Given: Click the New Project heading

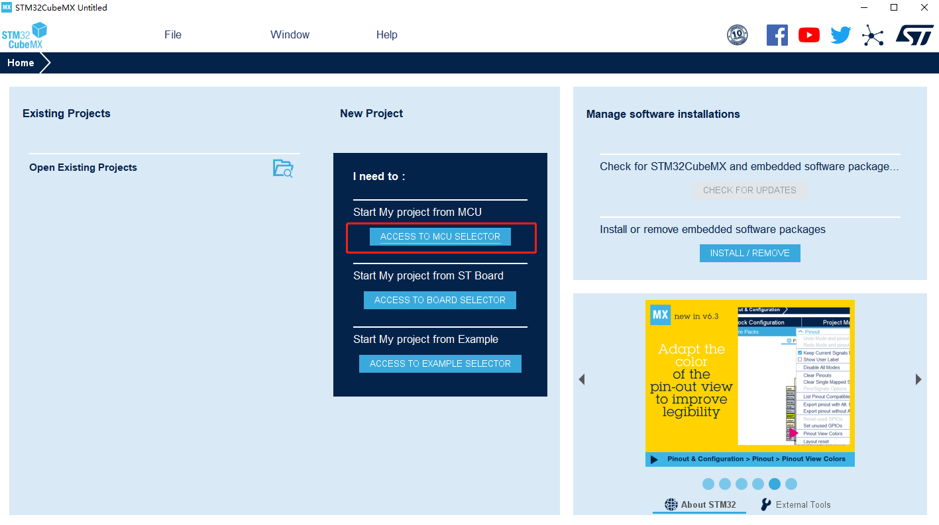Looking at the screenshot, I should coord(371,113).
